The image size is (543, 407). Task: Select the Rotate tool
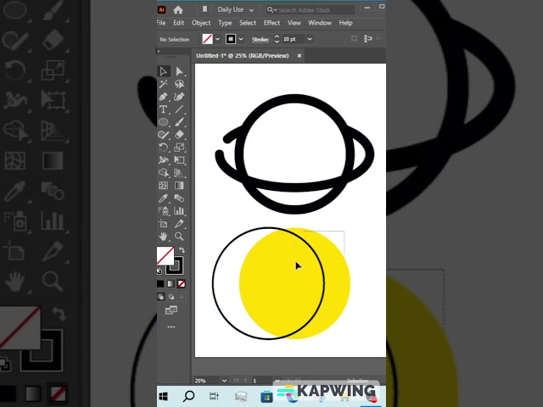click(x=164, y=148)
